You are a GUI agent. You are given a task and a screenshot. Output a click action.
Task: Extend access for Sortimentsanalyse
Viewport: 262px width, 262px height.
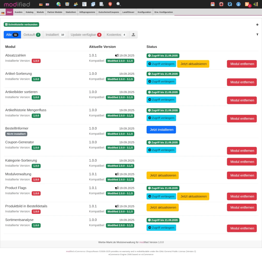coord(161,228)
